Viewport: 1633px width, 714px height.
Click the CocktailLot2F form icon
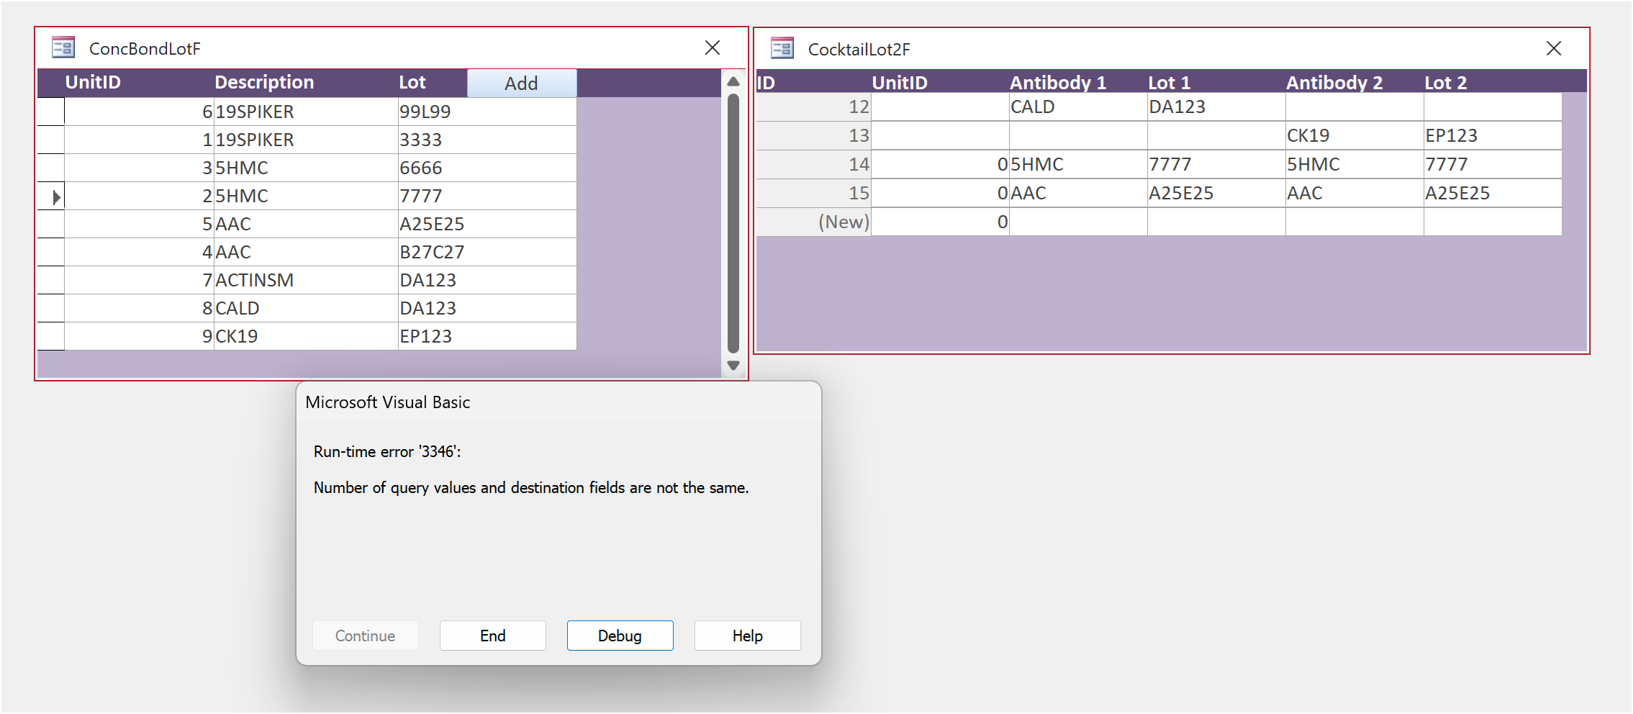(x=783, y=48)
